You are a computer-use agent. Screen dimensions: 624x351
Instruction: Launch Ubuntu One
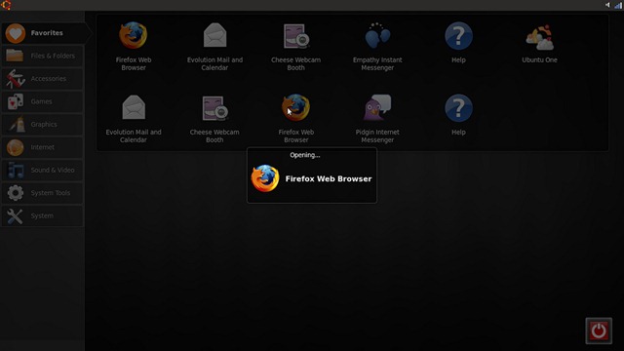pyautogui.click(x=539, y=43)
